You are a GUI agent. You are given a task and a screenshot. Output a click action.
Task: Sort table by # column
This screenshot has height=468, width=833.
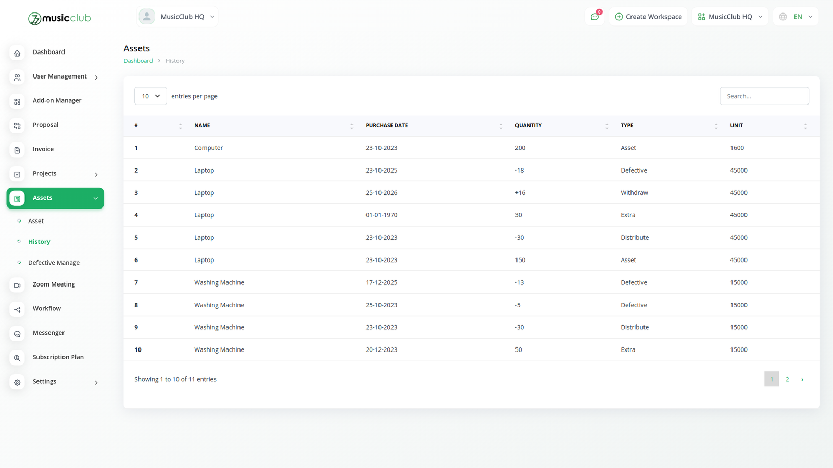[180, 126]
